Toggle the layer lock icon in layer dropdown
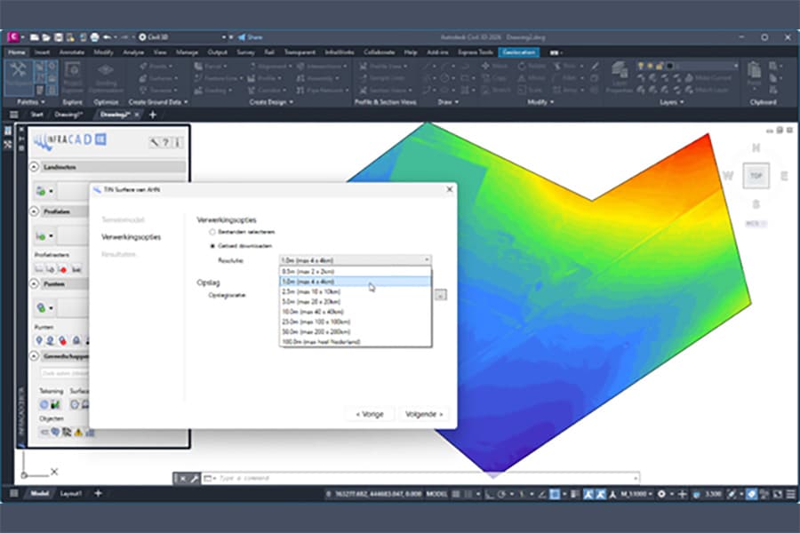This screenshot has width=800, height=533. (660, 66)
